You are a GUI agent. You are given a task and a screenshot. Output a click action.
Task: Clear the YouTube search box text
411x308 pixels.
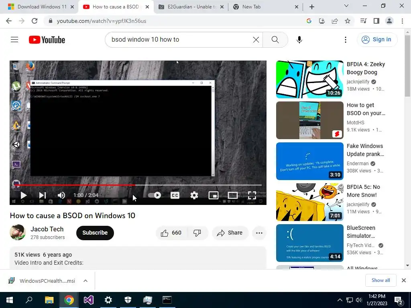(x=256, y=40)
